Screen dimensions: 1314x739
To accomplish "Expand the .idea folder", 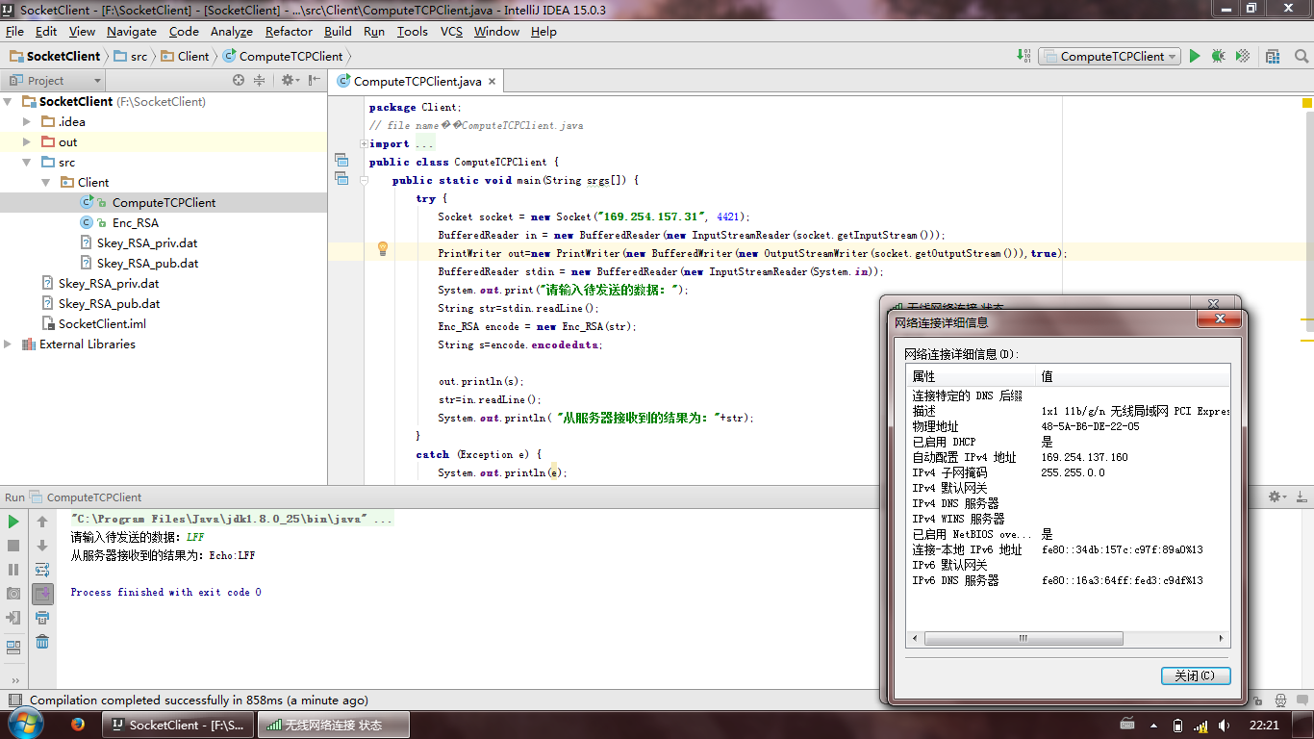I will 27,121.
